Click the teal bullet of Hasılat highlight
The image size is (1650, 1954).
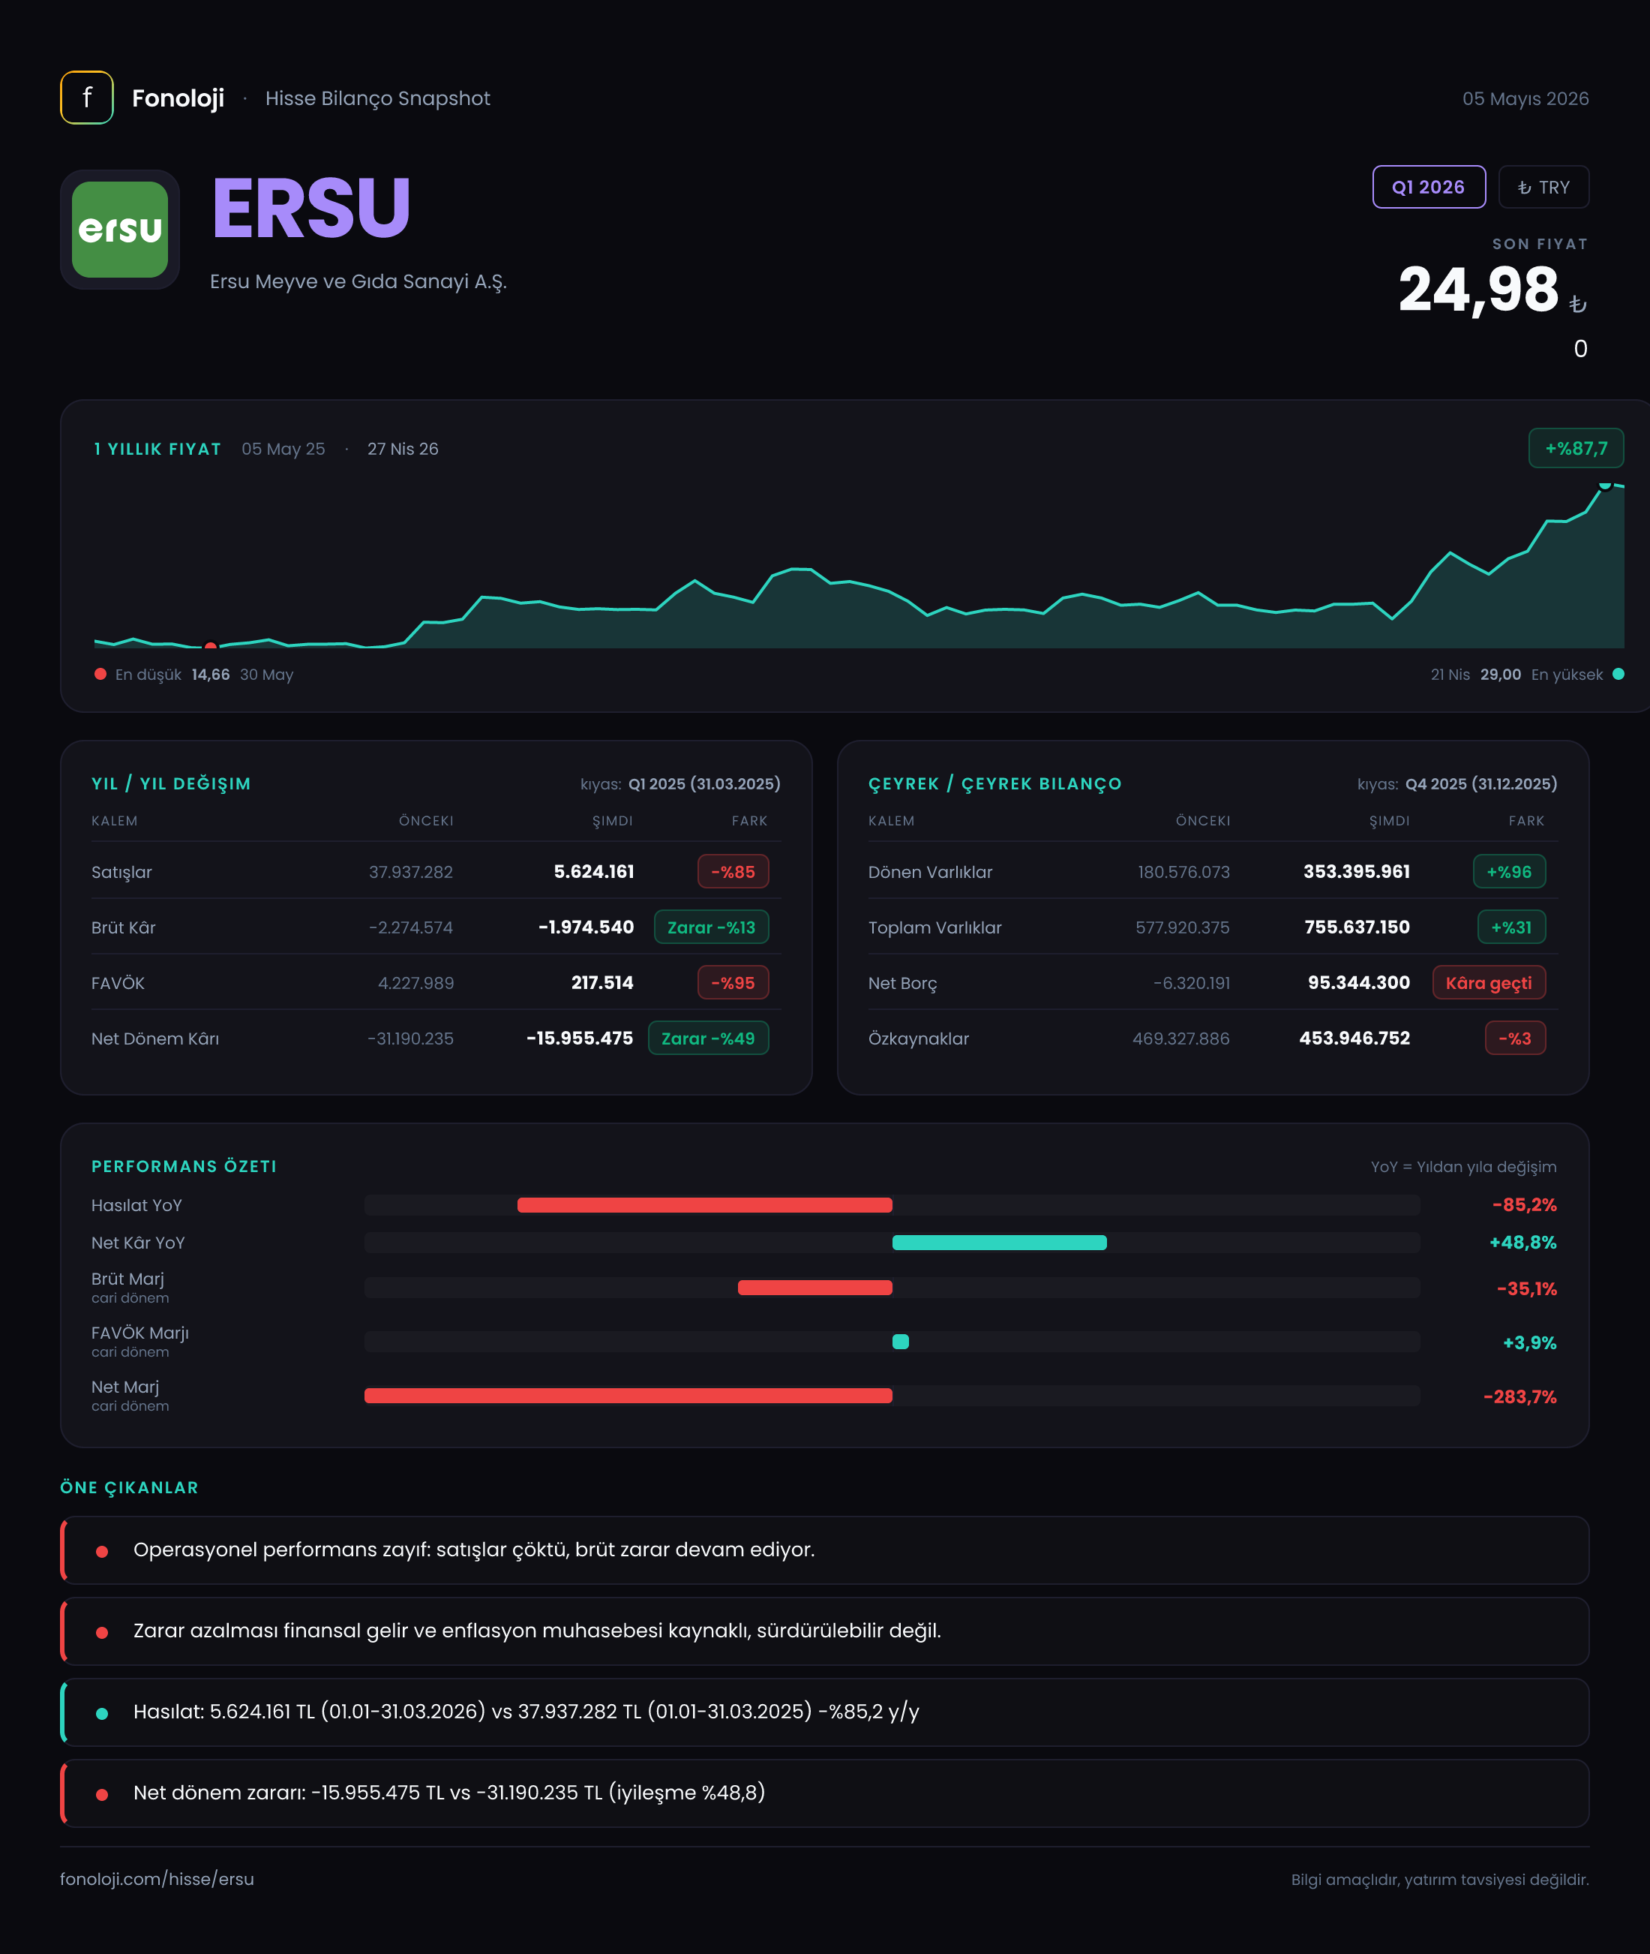tap(102, 1713)
